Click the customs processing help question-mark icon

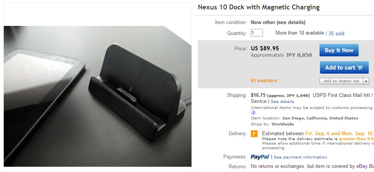[253, 112]
